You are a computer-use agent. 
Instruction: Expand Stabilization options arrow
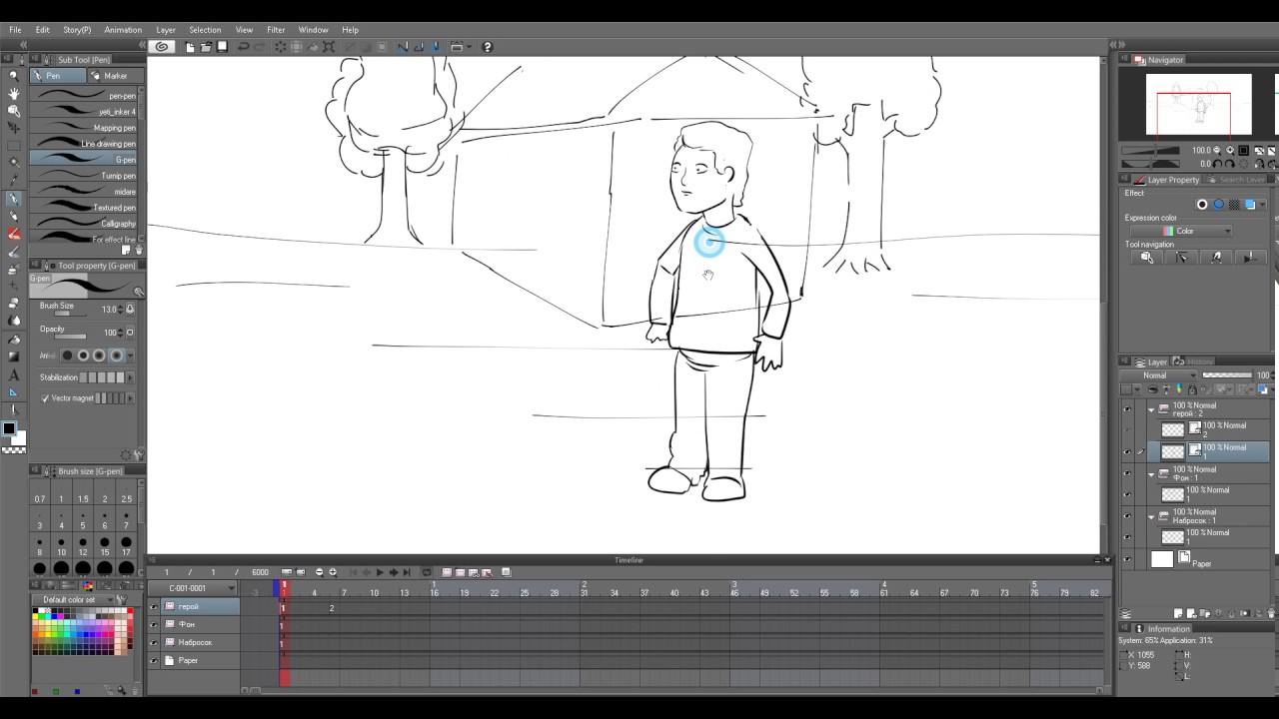pyautogui.click(x=132, y=377)
